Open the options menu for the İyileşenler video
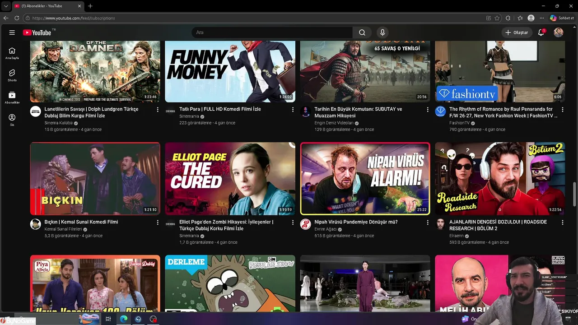 point(293,223)
